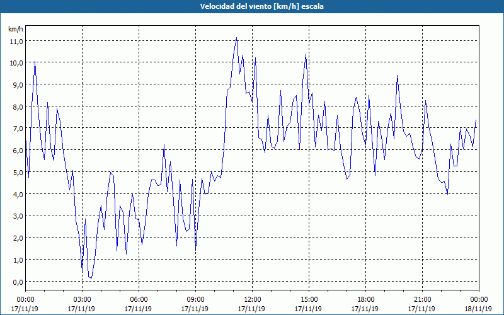
Task: Select the '8,0' y-axis value
Action: pos(18,106)
